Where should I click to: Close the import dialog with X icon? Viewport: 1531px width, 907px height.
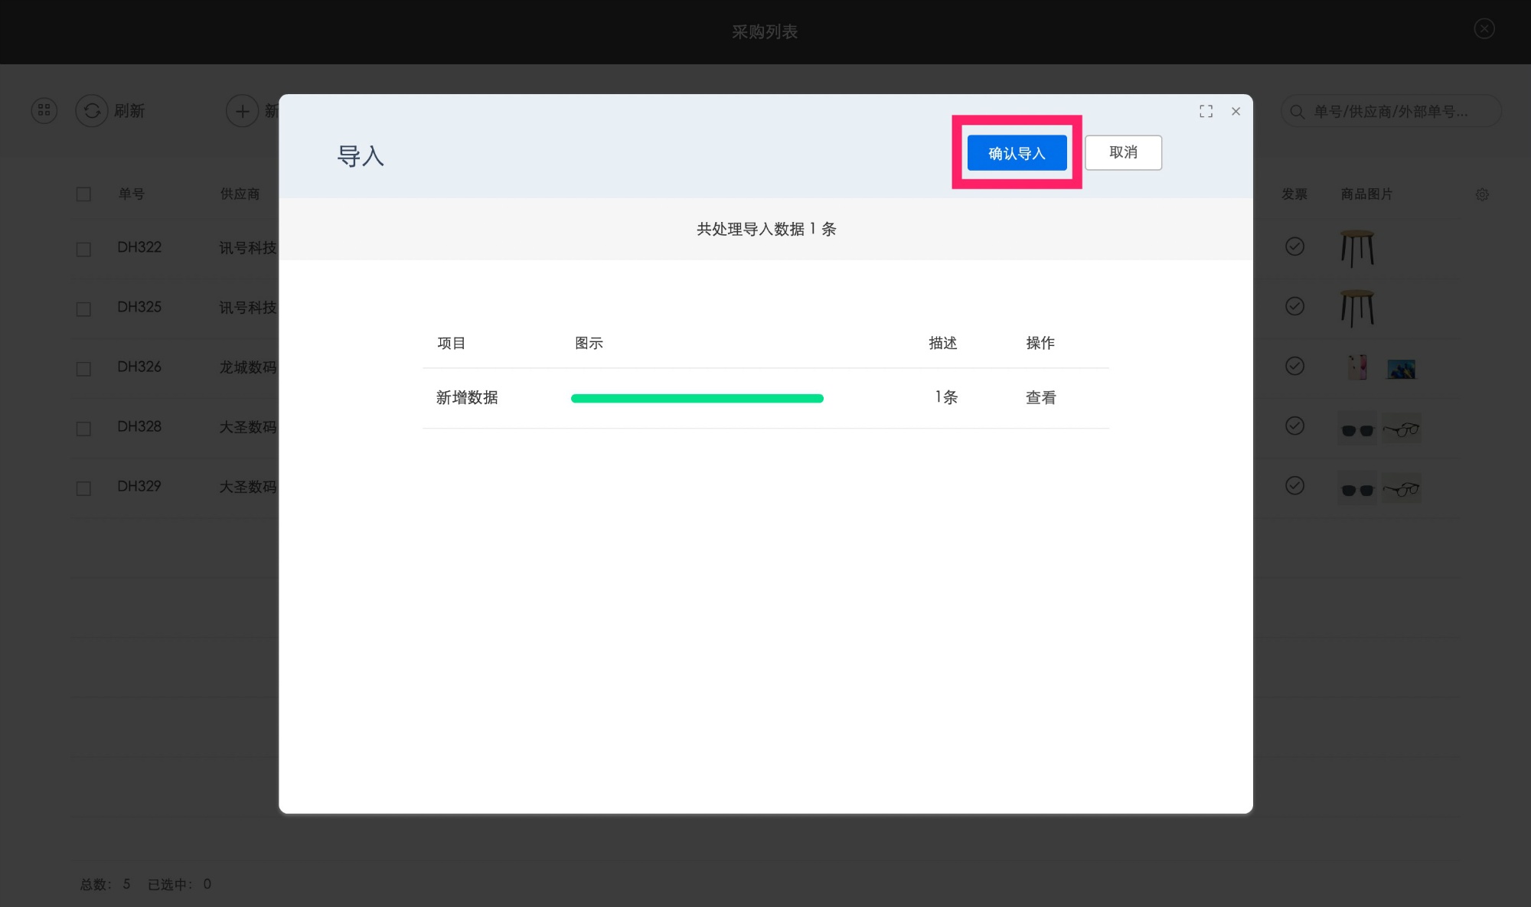click(1236, 112)
